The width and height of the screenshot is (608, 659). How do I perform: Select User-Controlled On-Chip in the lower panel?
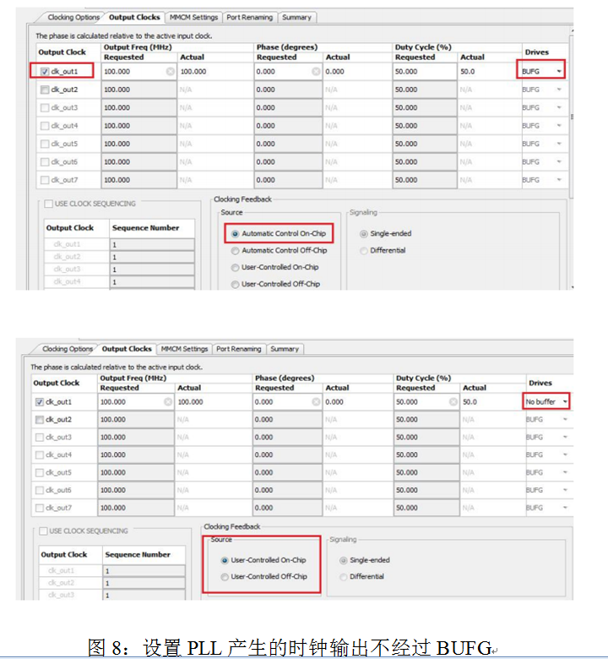click(225, 560)
